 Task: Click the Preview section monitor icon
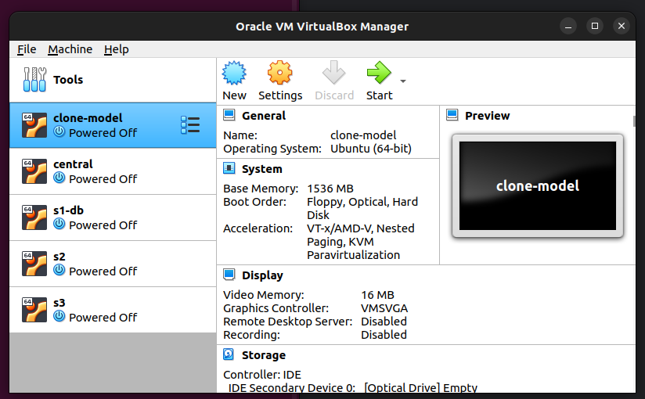click(452, 115)
